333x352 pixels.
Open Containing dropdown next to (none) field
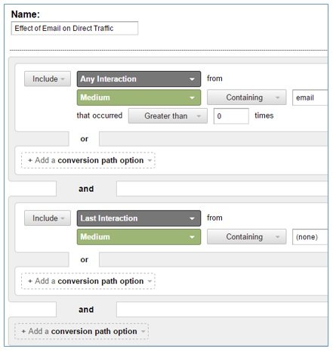tap(246, 236)
